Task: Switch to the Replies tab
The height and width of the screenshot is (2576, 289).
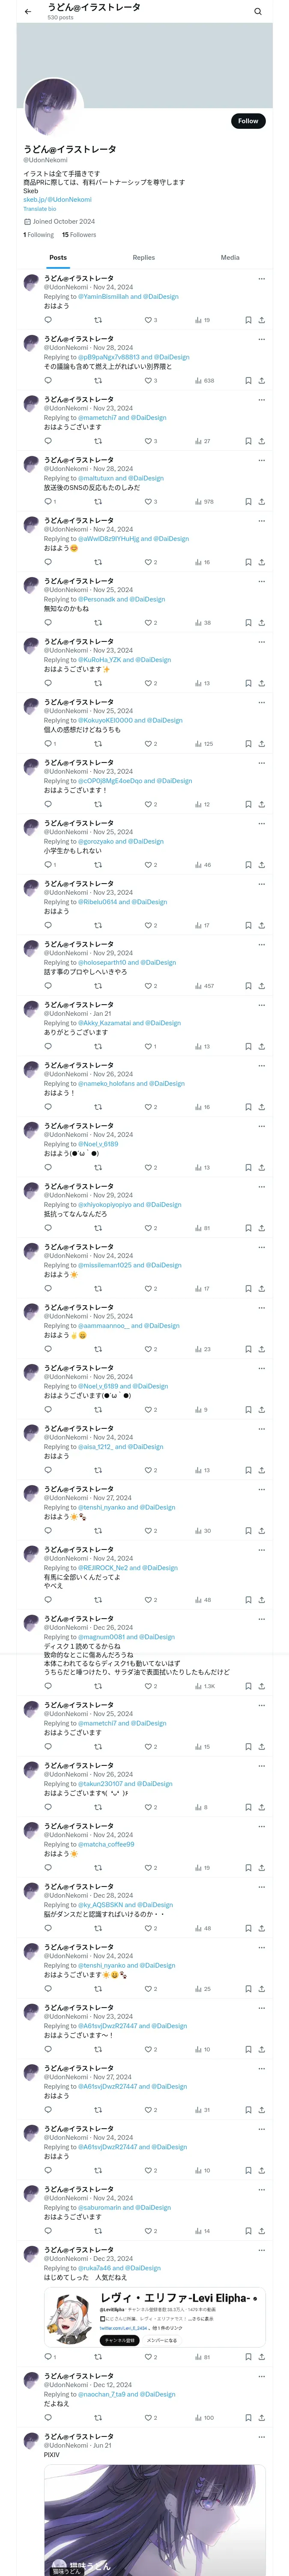Action: pos(143,258)
